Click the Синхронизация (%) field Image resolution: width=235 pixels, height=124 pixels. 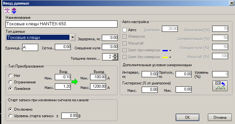tap(220, 38)
